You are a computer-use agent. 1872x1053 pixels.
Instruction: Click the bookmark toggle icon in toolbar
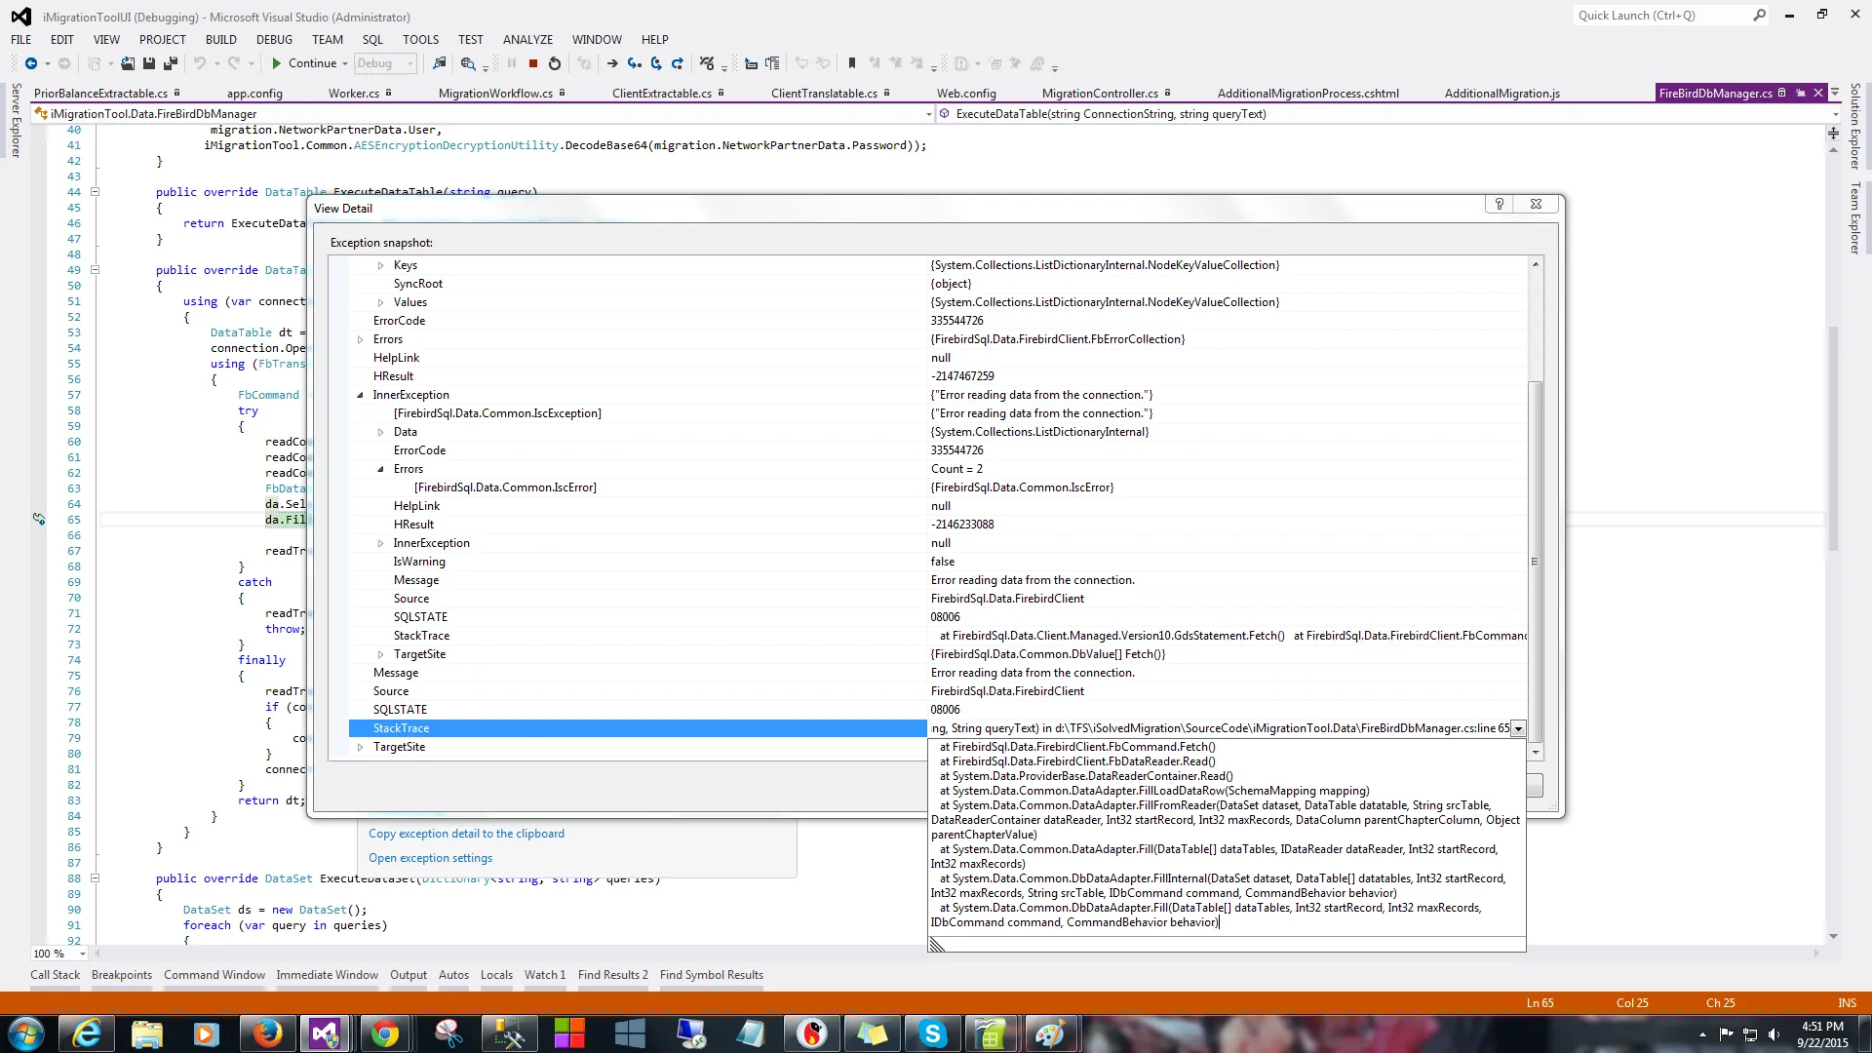tap(851, 63)
